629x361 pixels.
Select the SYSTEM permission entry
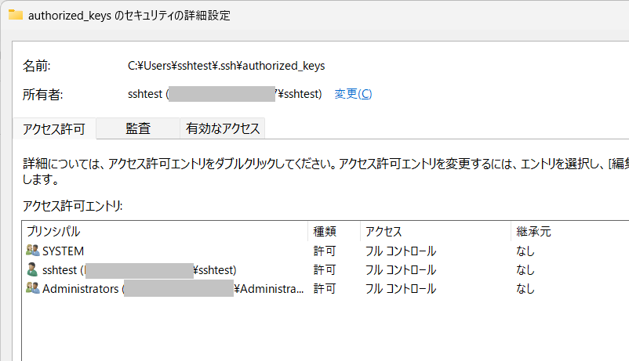[63, 251]
